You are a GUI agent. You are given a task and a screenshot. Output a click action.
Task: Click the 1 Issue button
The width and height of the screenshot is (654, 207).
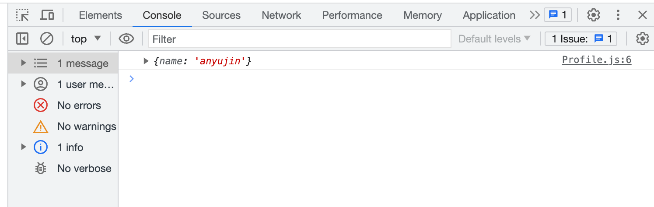pos(581,39)
